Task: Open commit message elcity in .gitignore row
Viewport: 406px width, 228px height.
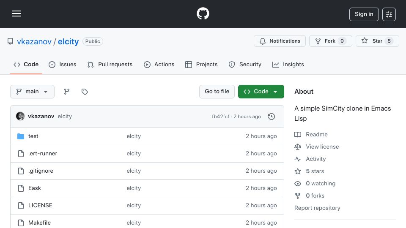Action: pos(134,171)
